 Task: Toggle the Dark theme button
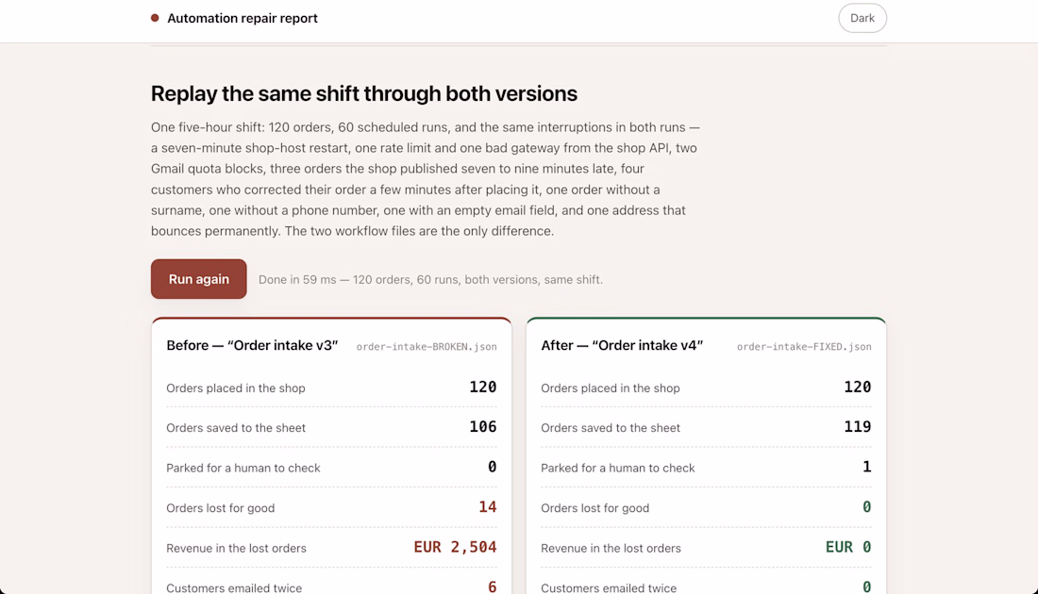click(x=862, y=18)
